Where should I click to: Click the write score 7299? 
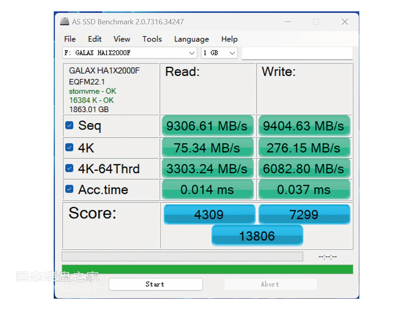tap(304, 214)
